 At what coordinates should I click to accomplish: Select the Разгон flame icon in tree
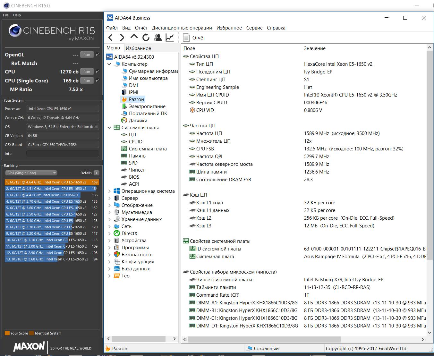click(x=124, y=99)
